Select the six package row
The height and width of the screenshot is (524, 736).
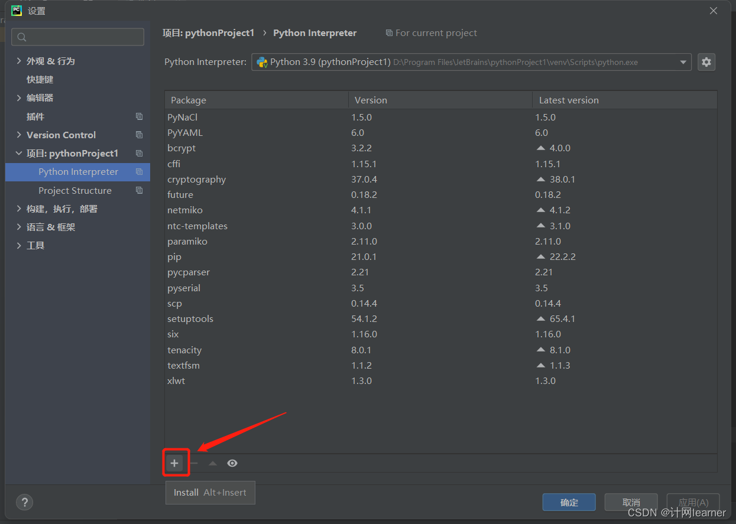441,334
